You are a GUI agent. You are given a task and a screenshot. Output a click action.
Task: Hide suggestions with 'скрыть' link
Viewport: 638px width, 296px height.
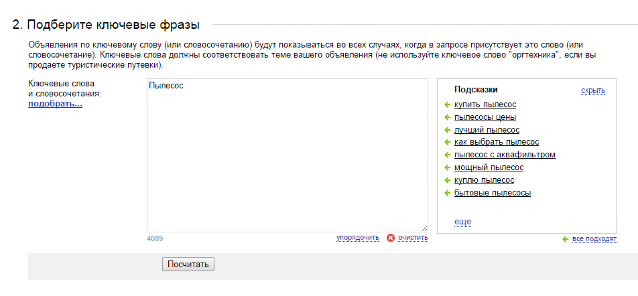[592, 91]
